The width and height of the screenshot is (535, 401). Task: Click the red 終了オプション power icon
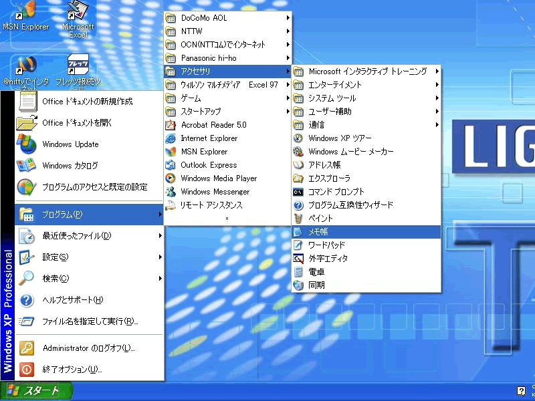[27, 370]
